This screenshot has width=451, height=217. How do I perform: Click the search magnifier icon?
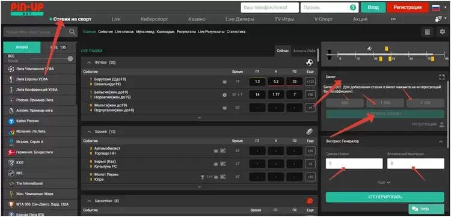72,32
